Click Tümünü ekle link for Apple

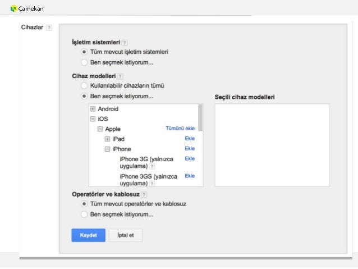click(180, 129)
